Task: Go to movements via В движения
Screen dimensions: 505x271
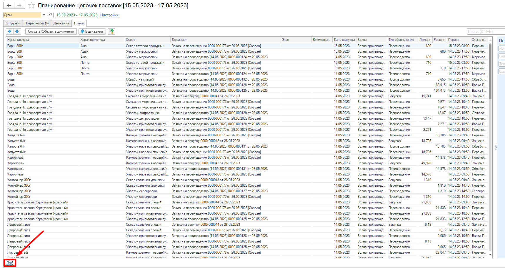Action: 92,31
